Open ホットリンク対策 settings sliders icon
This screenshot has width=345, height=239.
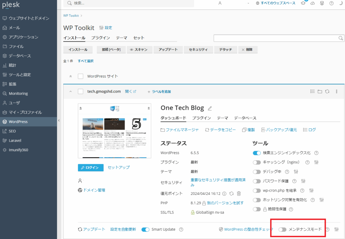[x=322, y=200]
